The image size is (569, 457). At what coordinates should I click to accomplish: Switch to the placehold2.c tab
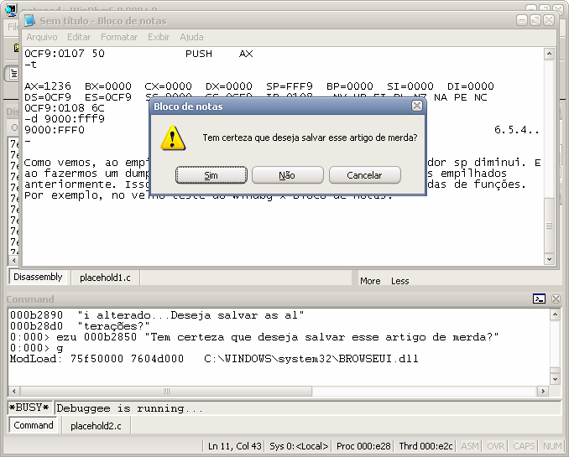96,426
